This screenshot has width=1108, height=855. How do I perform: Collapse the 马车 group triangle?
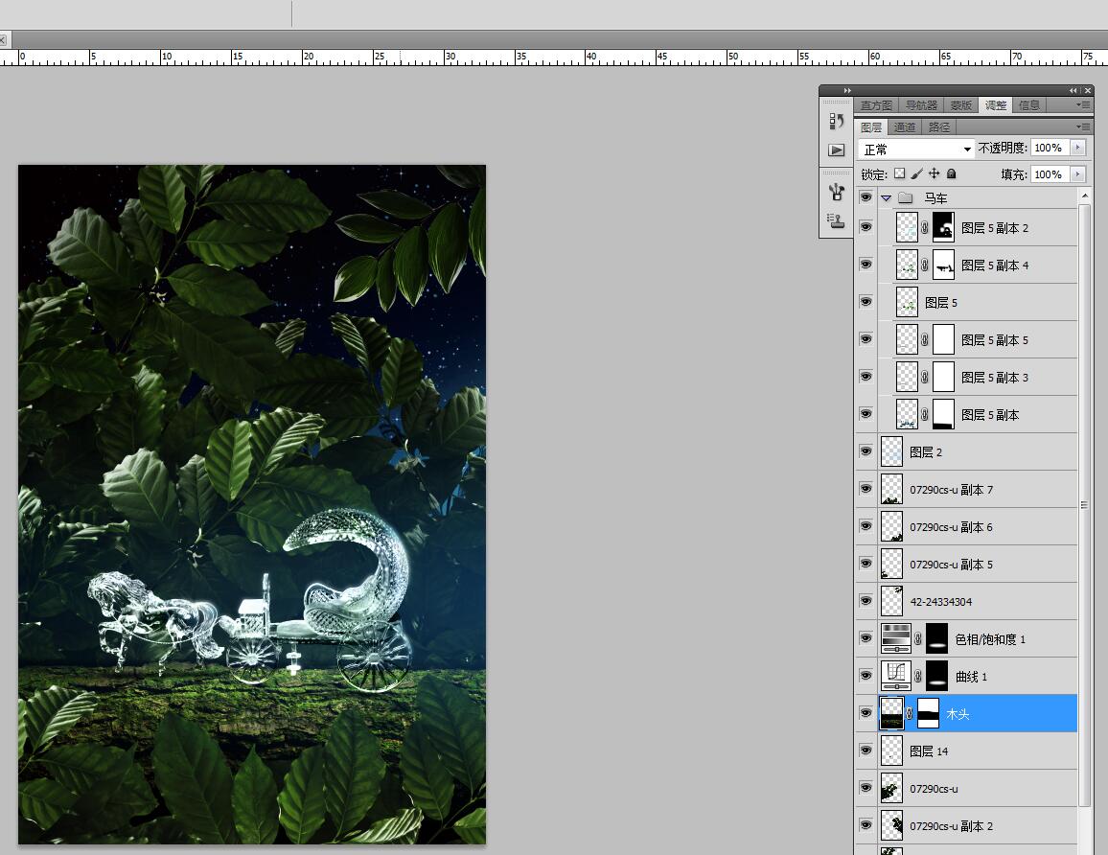tap(887, 198)
